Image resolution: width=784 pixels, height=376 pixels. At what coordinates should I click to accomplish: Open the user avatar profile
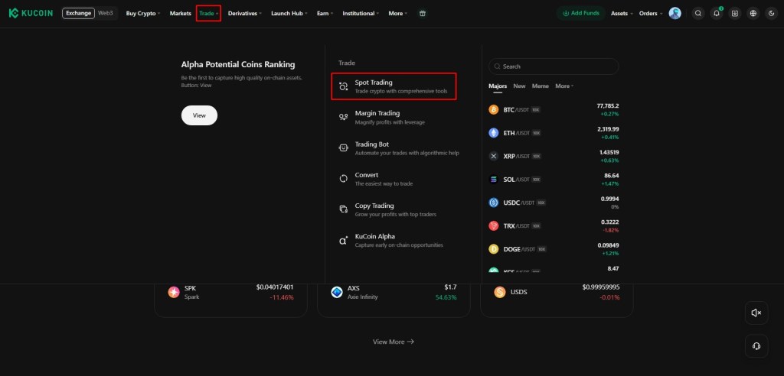click(675, 14)
